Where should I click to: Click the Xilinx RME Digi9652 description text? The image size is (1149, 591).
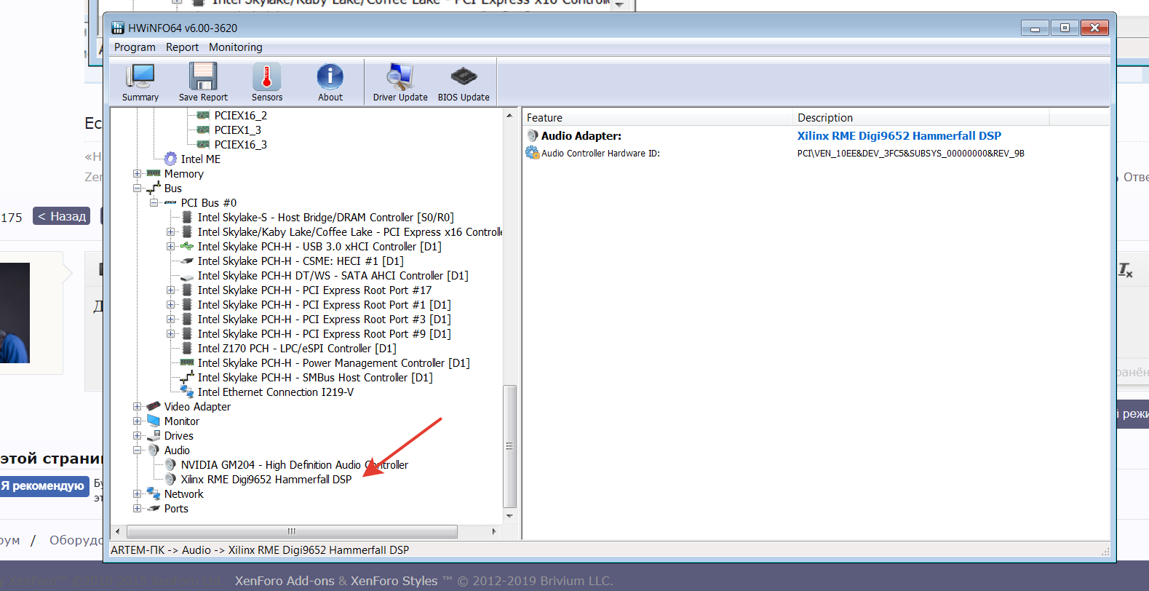[899, 135]
